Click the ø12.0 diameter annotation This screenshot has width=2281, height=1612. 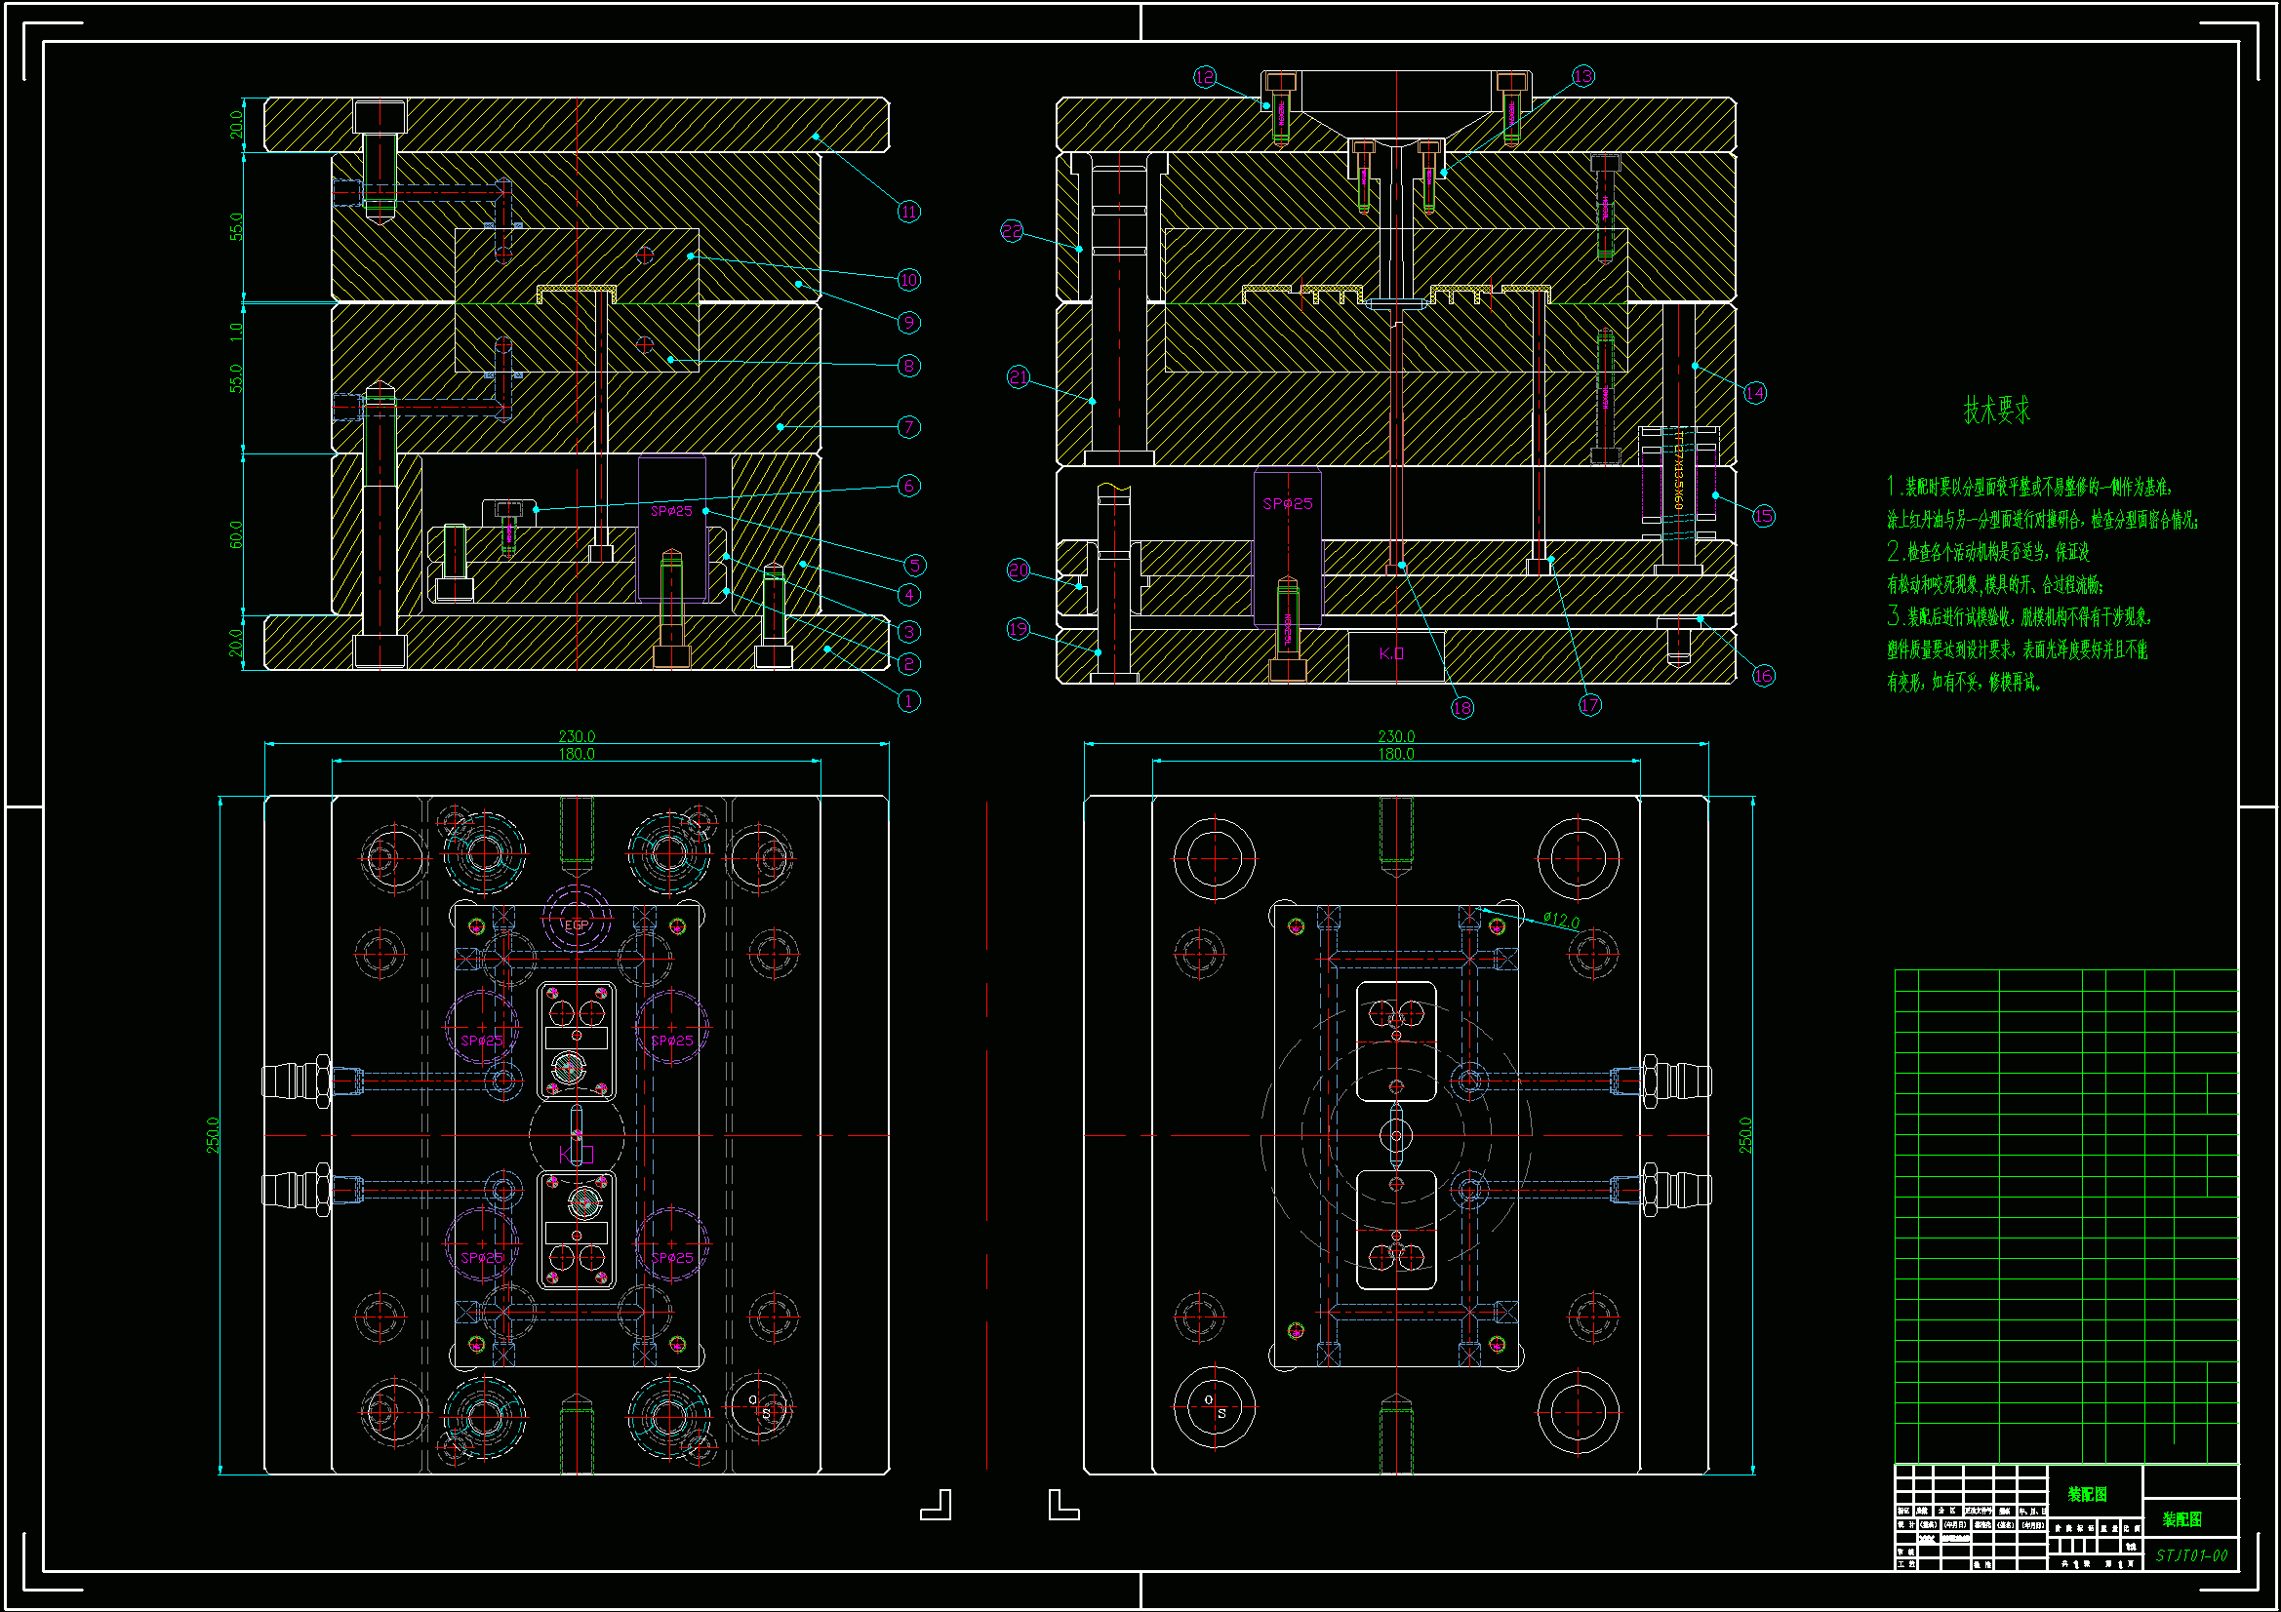point(1562,921)
